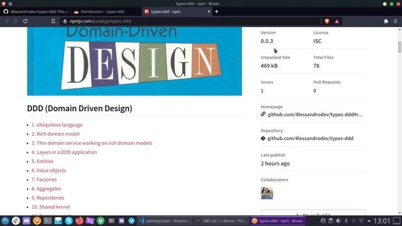
Task: Launch Firefox from the taskbar
Action: [x=80, y=220]
